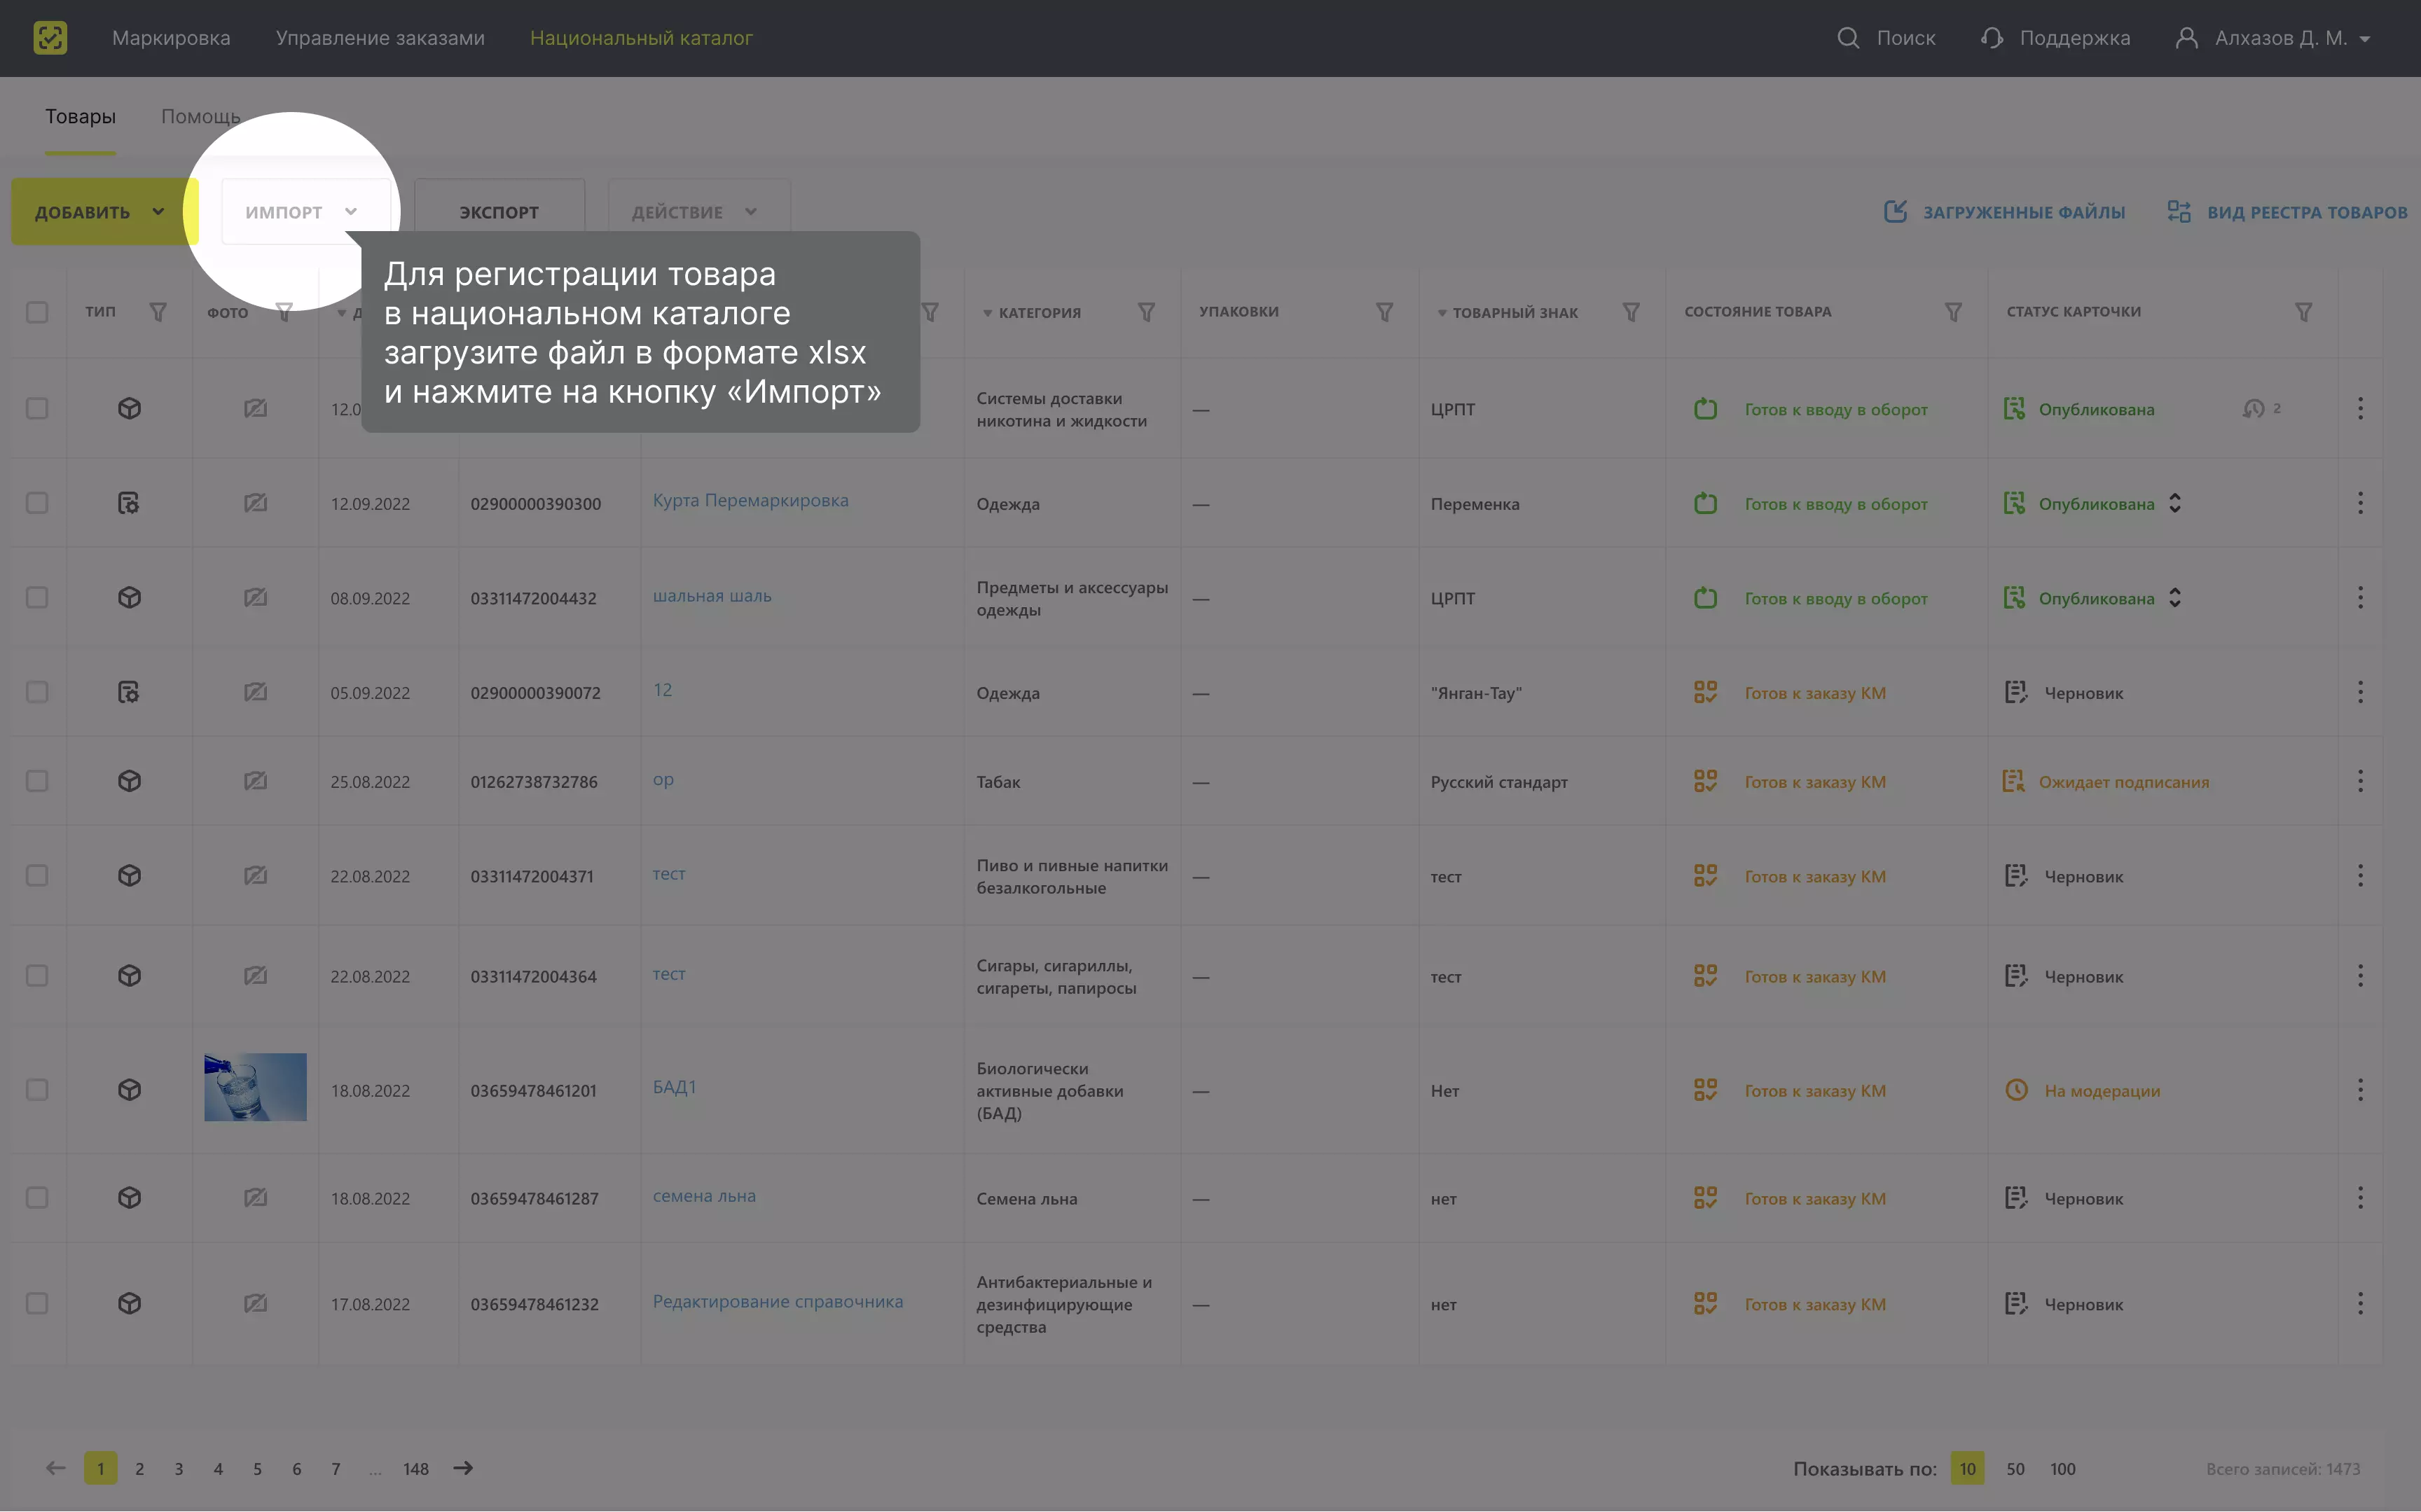The width and height of the screenshot is (2421, 1512).
Task: Click the uploaded files icon
Action: (1895, 211)
